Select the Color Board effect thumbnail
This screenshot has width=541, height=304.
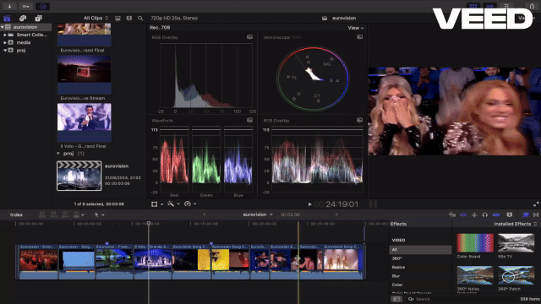pos(475,243)
